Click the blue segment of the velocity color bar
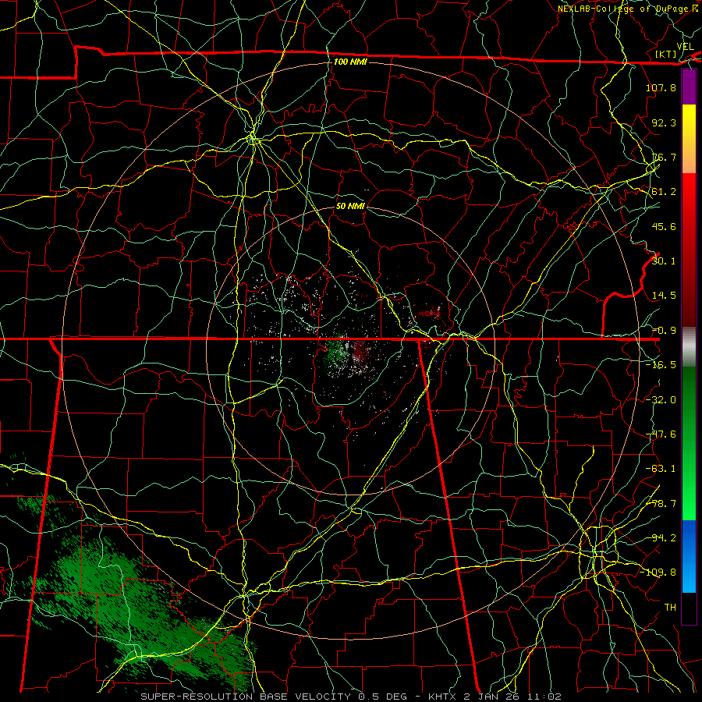Image resolution: width=702 pixels, height=702 pixels. tap(689, 556)
